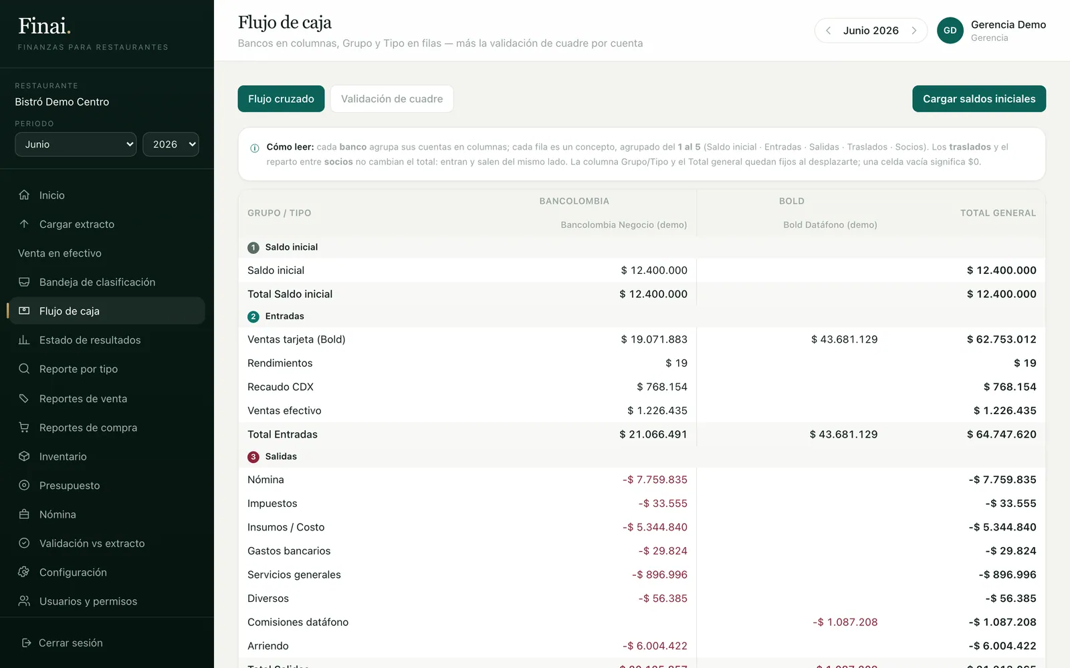This screenshot has width=1070, height=668.
Task: Go to previous month with left chevron
Action: [x=828, y=31]
